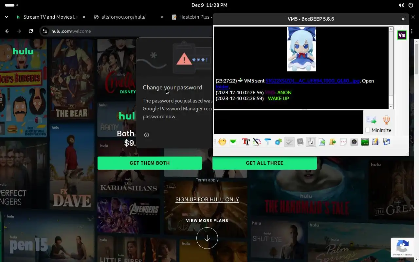419x262 pixels.
Task: Go back in the browser
Action: [7, 31]
